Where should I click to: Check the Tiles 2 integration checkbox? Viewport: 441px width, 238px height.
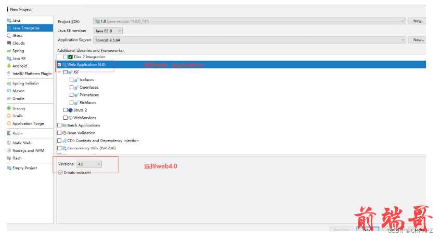point(66,57)
